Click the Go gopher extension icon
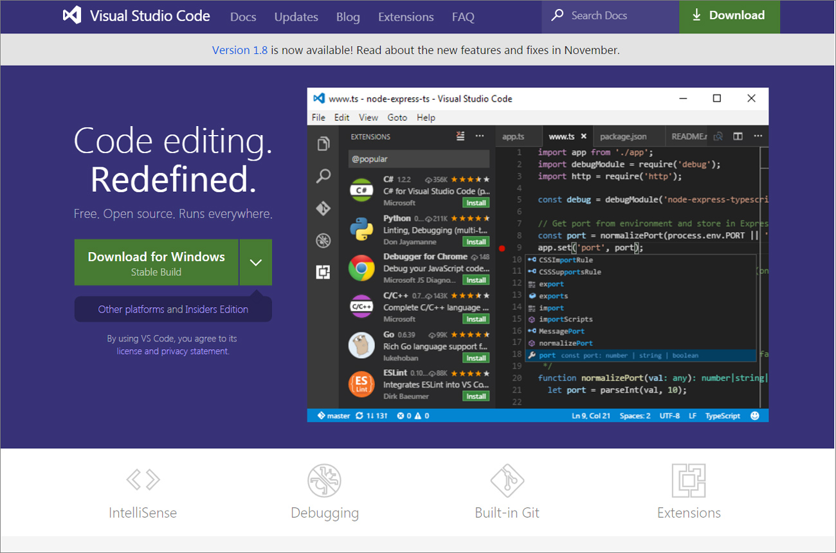Viewport: 836px width, 553px height. (x=361, y=345)
